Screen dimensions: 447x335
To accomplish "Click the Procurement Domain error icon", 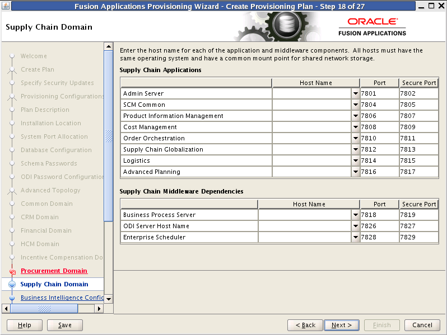I will tap(12, 272).
